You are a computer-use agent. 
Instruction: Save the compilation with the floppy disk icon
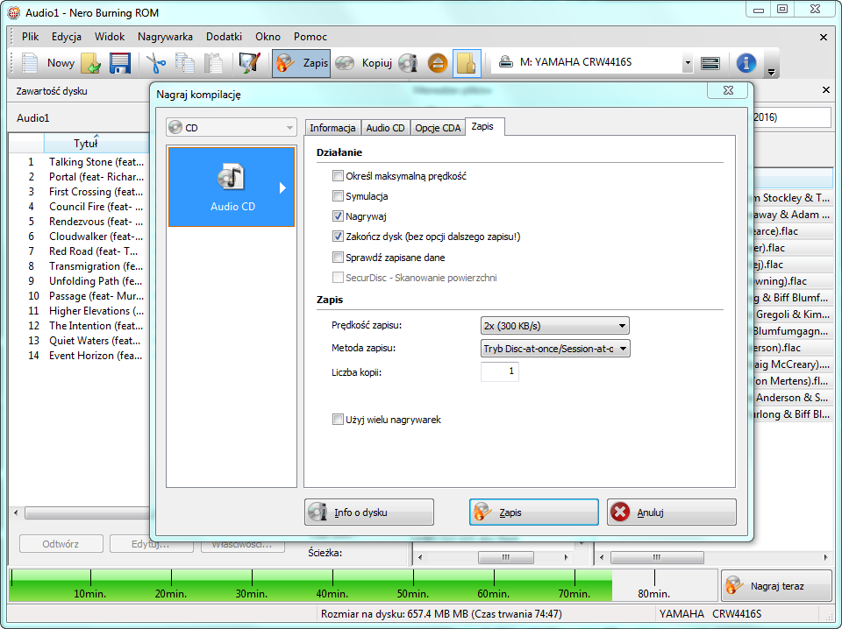pyautogui.click(x=120, y=63)
